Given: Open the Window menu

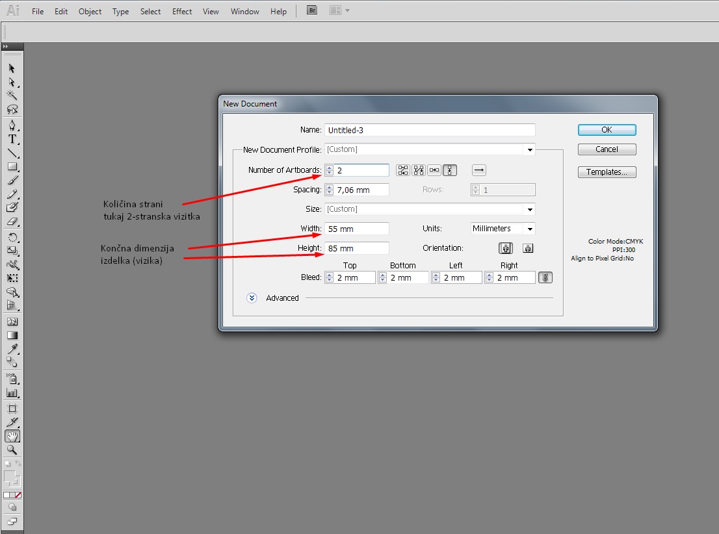Looking at the screenshot, I should (x=245, y=12).
